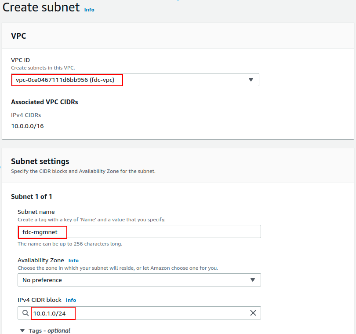Click the 'Tags - optional' label text

[50, 330]
